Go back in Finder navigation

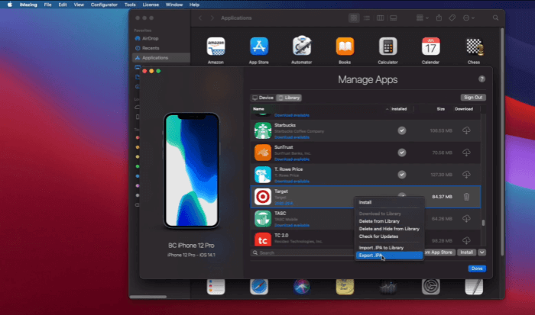[200, 18]
